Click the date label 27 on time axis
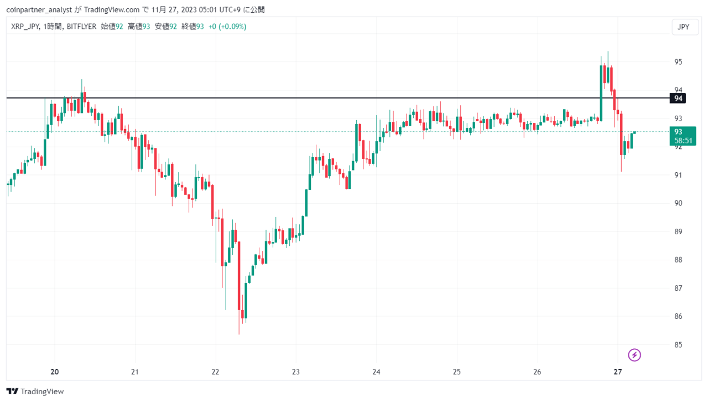This screenshot has width=708, height=402. point(618,372)
